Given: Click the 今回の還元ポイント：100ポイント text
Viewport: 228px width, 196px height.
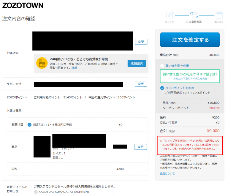Looking at the screenshot, I should coord(112,97).
